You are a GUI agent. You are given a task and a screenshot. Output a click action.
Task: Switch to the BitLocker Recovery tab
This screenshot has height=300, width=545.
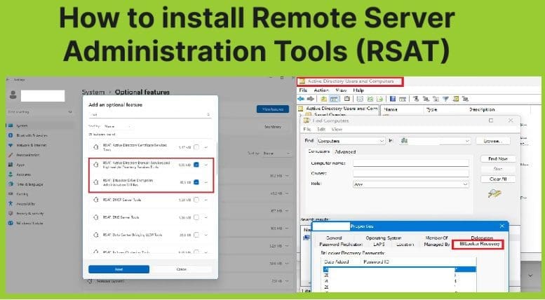(x=478, y=245)
